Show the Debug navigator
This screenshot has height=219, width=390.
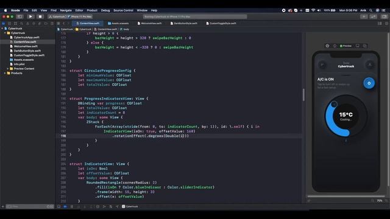(40, 23)
